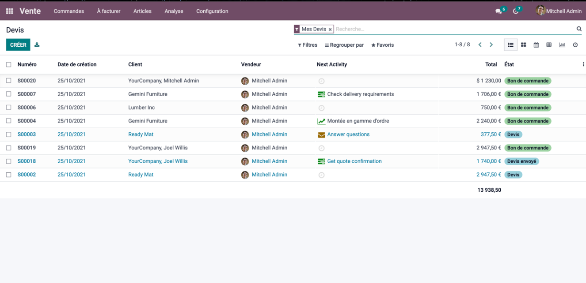Viewport: 586px width, 283px height.
Task: Switch to pivot table view
Action: (x=549, y=45)
